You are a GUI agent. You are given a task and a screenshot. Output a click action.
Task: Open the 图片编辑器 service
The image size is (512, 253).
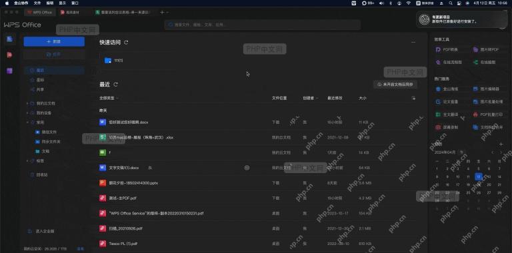pos(486,89)
